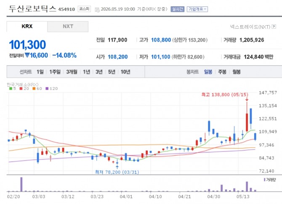This screenshot has height=204, width=282.
Task: Click the change percent -14.08%
Action: tap(64, 56)
